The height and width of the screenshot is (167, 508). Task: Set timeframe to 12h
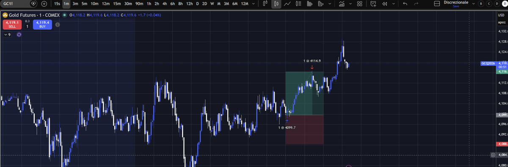point(190,4)
